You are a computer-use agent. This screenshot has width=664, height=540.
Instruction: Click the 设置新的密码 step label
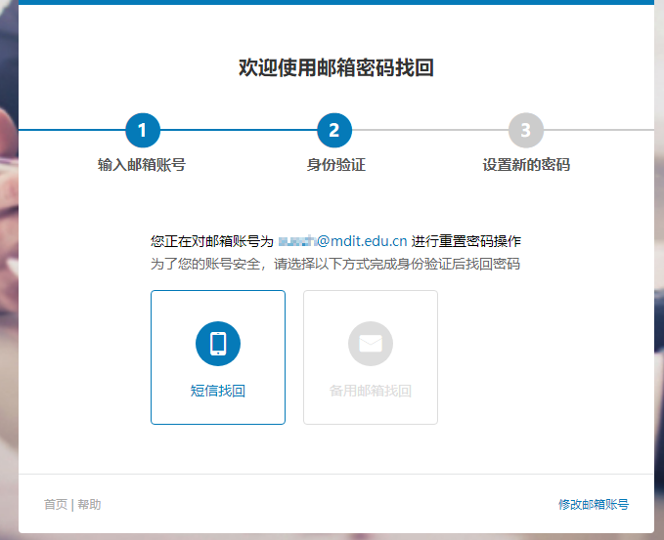click(x=526, y=165)
